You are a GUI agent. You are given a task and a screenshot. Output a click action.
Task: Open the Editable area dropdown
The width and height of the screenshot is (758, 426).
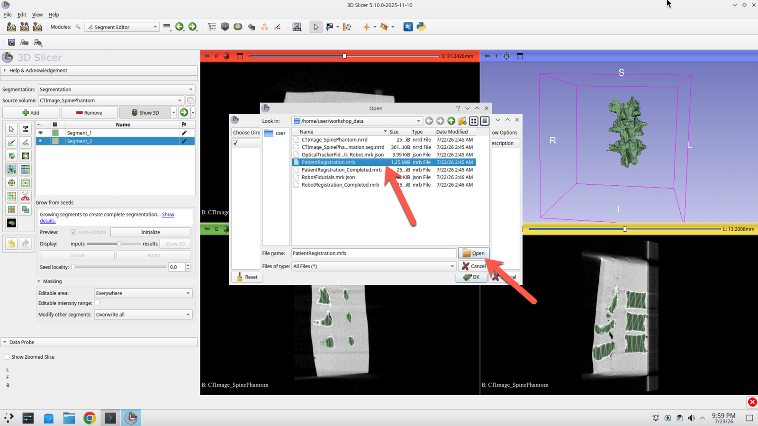pos(143,293)
